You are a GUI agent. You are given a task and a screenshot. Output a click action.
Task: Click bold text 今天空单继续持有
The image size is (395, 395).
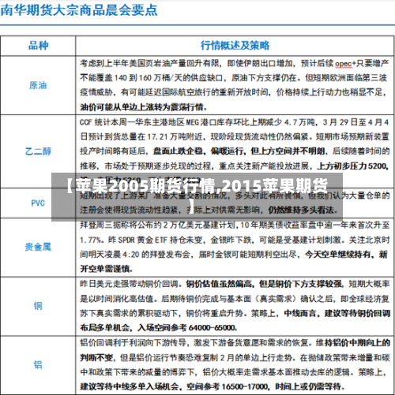pos(338,254)
